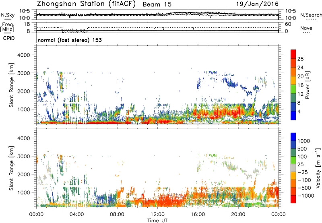Click the '1000' tick on velocity colorbar
This screenshot has height=223, width=322.
click(x=304, y=141)
